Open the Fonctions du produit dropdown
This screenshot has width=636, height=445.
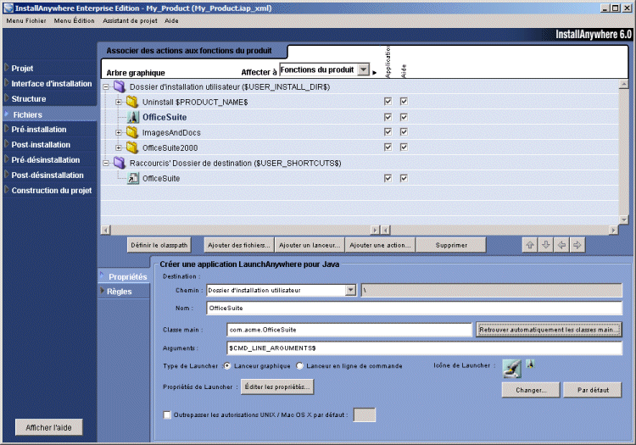[363, 70]
